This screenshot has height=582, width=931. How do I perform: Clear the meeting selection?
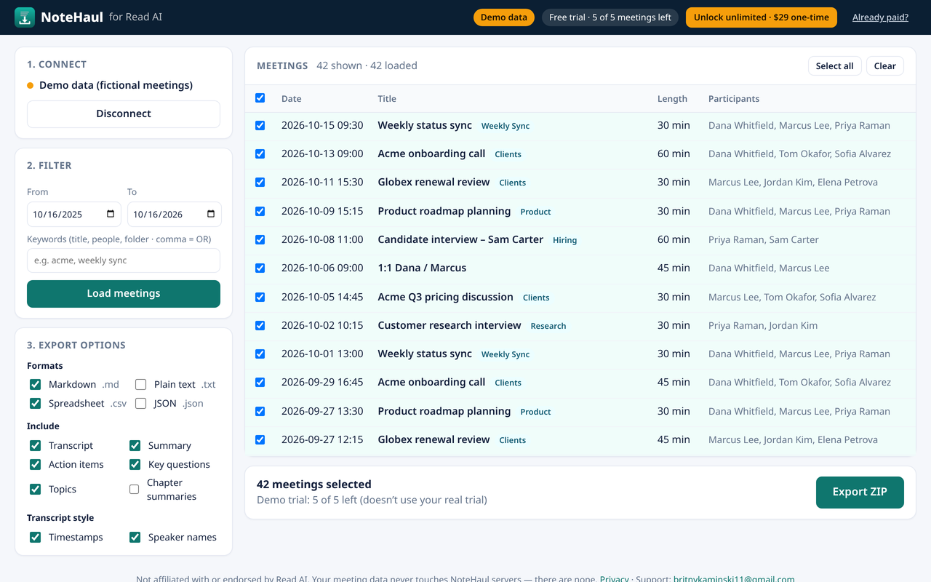coord(884,65)
